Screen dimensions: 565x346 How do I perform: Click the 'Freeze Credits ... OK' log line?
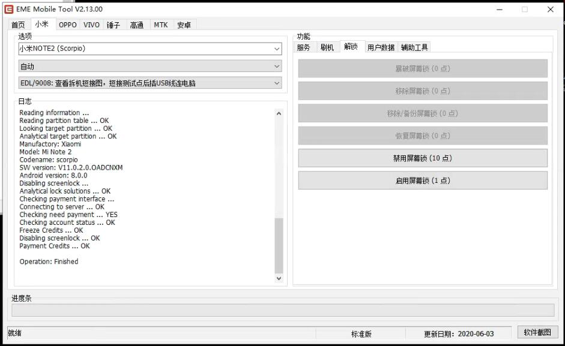tap(51, 230)
